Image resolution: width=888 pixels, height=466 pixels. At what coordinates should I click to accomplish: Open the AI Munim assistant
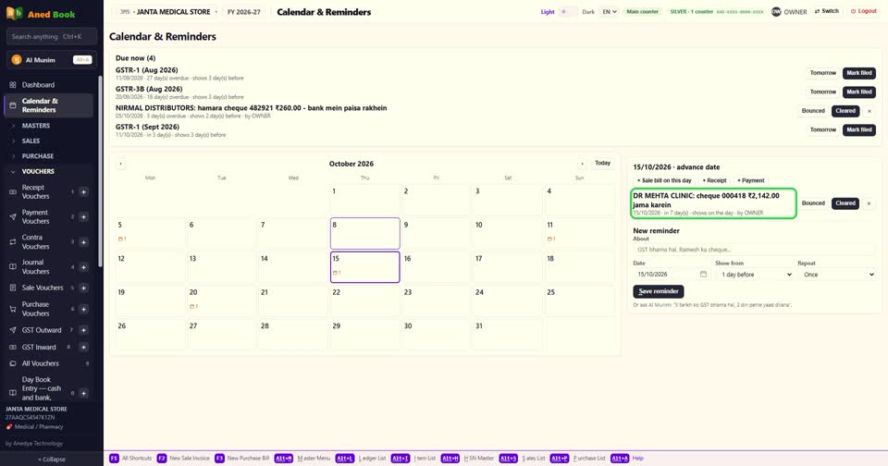[x=52, y=60]
